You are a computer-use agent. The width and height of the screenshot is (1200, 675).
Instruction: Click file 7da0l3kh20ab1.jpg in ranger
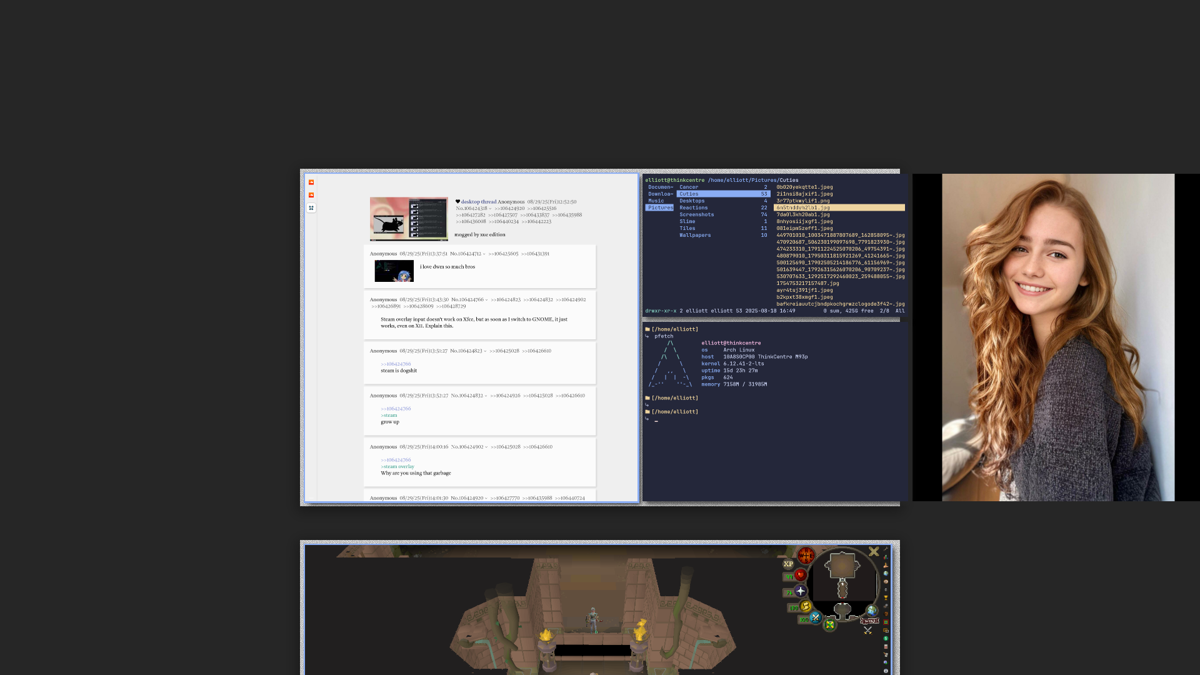click(x=803, y=214)
